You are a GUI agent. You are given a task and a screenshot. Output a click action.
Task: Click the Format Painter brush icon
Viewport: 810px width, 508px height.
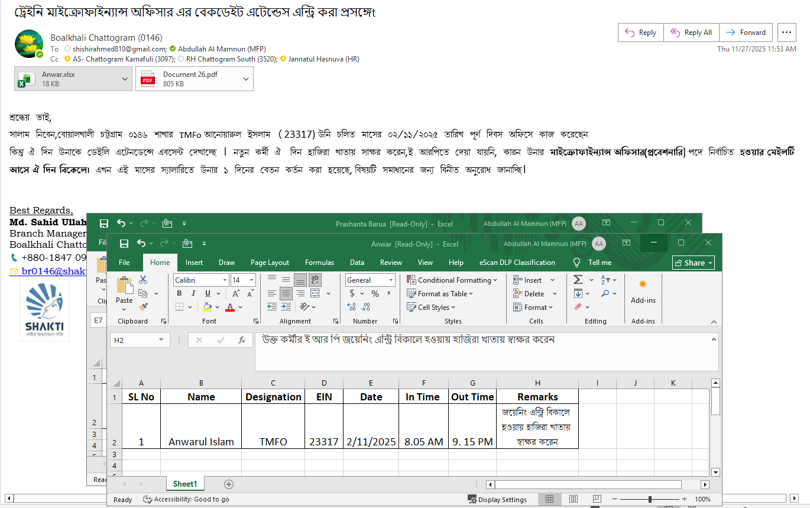pos(143,306)
